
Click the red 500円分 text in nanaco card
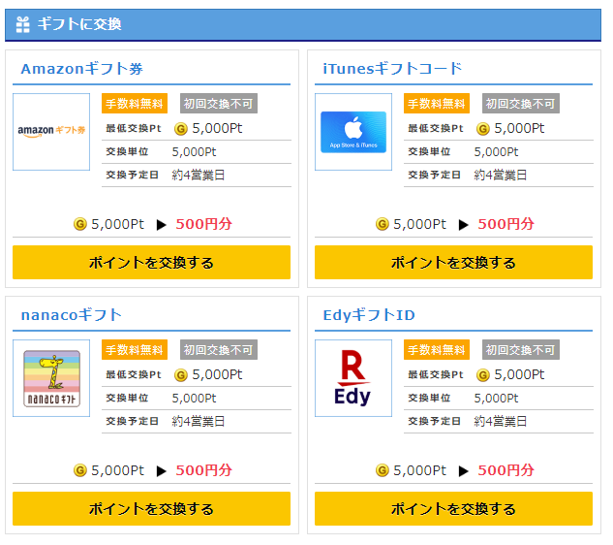(203, 470)
